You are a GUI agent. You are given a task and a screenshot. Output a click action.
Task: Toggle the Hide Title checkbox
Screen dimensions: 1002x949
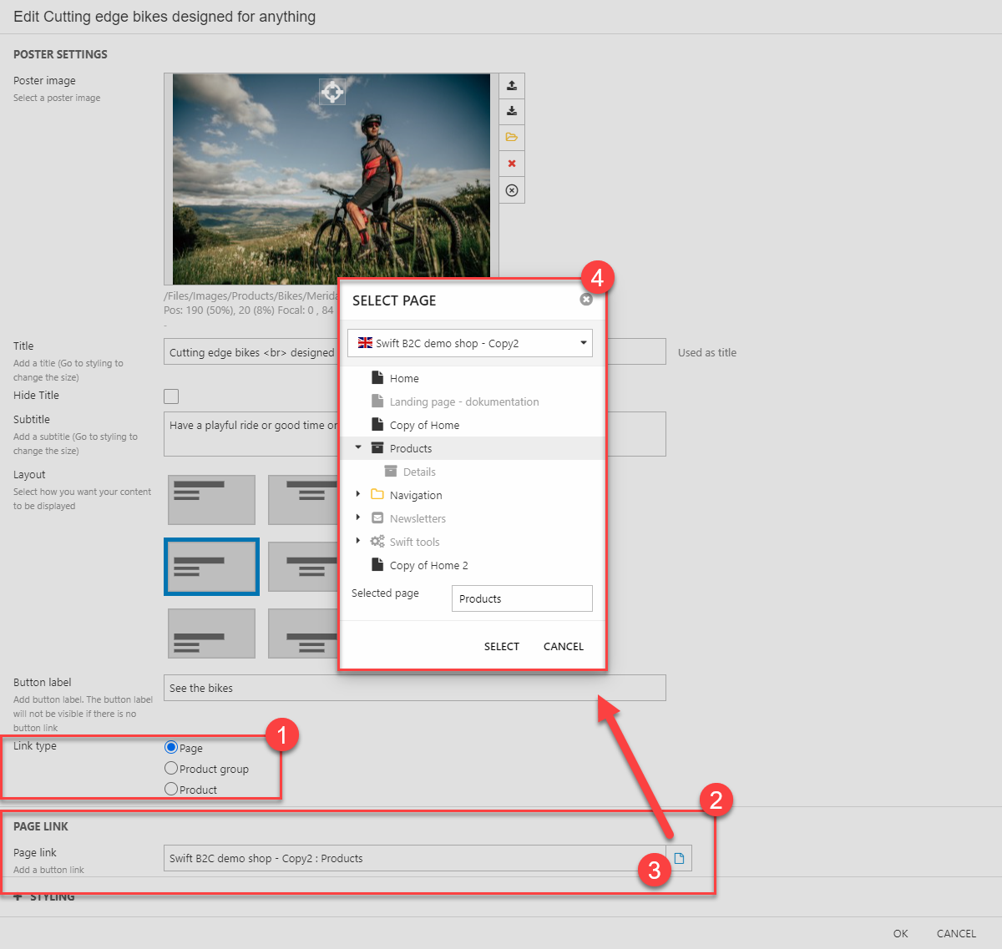click(x=171, y=396)
